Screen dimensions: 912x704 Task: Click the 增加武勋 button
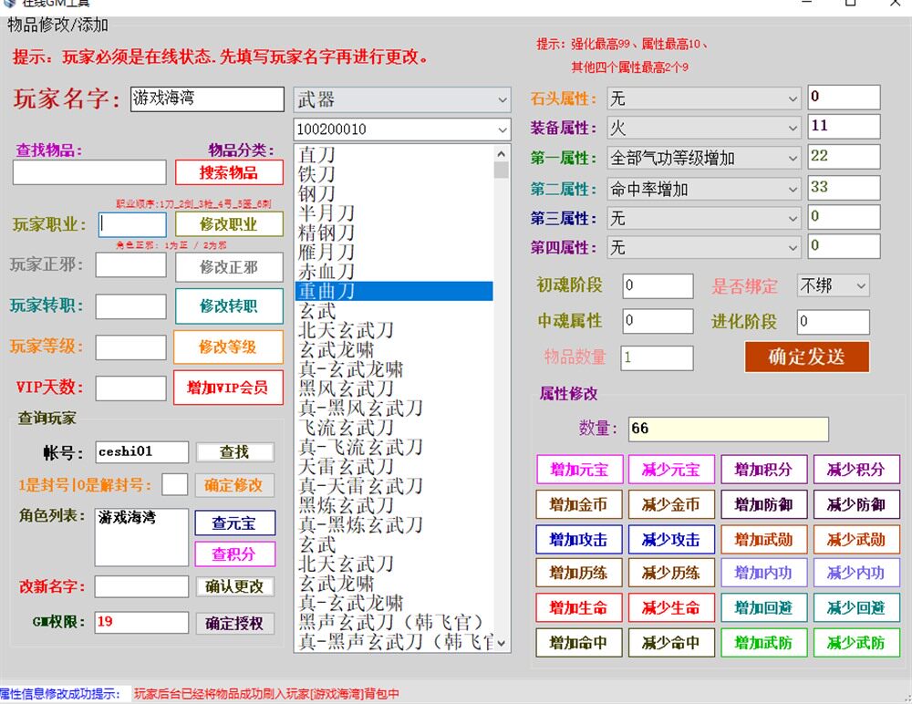point(763,539)
